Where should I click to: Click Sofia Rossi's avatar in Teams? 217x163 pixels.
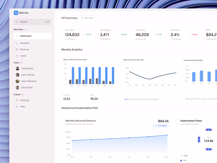click(17, 68)
